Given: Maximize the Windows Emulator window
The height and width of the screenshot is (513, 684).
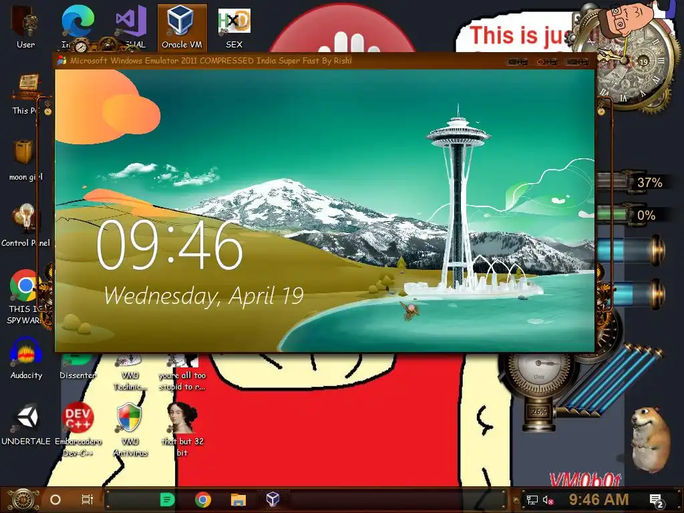Looking at the screenshot, I should 547,62.
